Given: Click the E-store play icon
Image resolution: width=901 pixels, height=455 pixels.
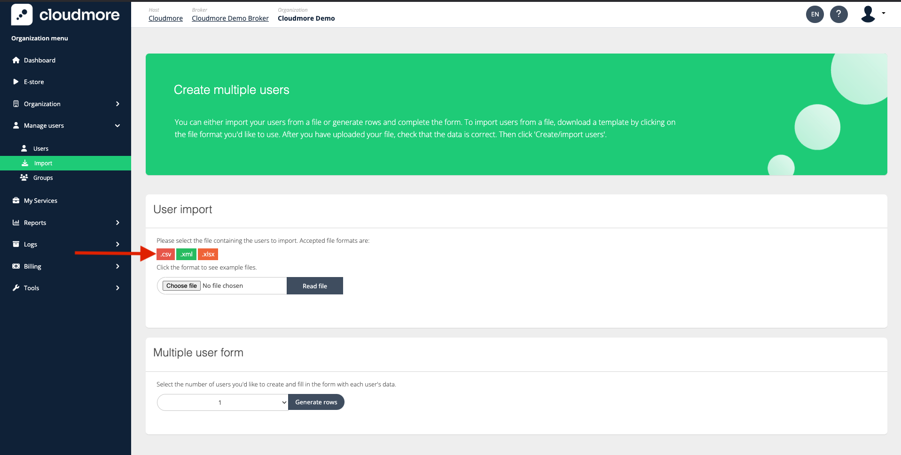Looking at the screenshot, I should tap(16, 82).
